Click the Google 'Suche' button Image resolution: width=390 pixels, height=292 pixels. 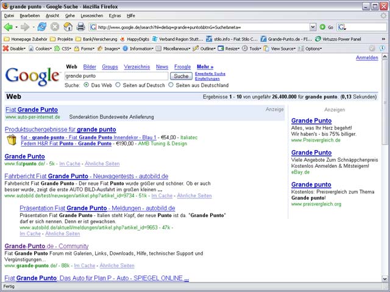tap(181, 76)
